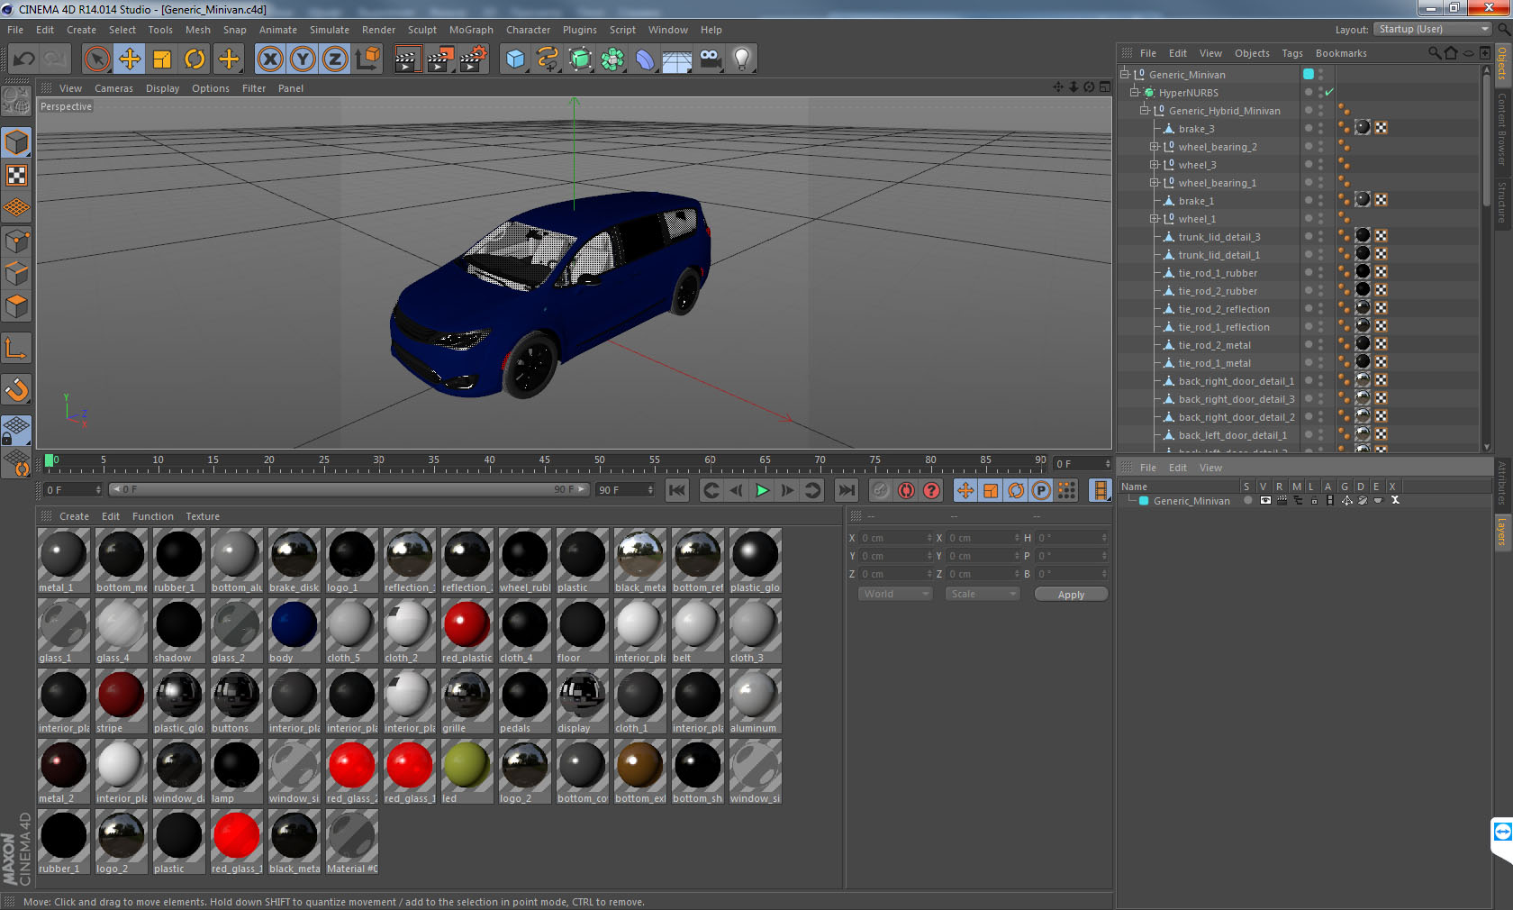
Task: Select back_right_door_detail_3 object row
Action: [x=1236, y=399]
